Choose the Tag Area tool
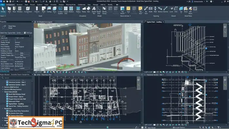Viewport: 229px width, 129px height. point(140,11)
